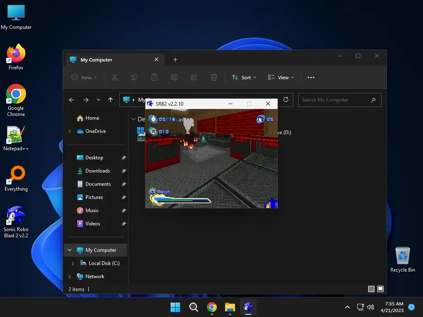
Task: Unpin Music using its pin icon
Action: click(124, 211)
